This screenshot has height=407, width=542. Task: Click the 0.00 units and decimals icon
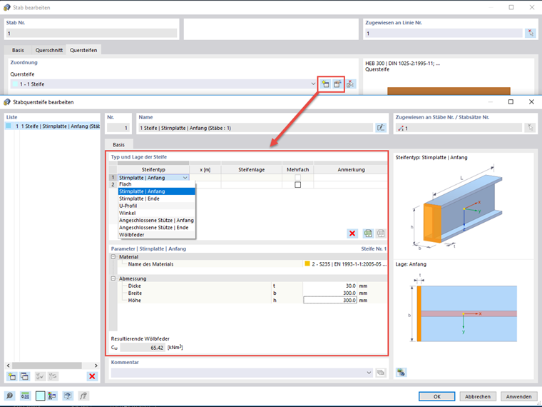click(25, 396)
